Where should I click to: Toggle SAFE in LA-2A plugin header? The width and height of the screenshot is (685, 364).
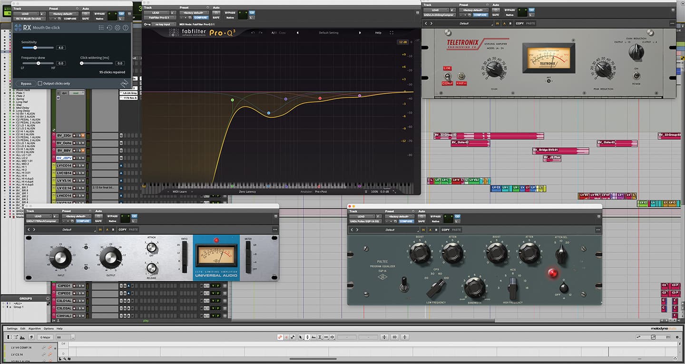click(x=496, y=15)
